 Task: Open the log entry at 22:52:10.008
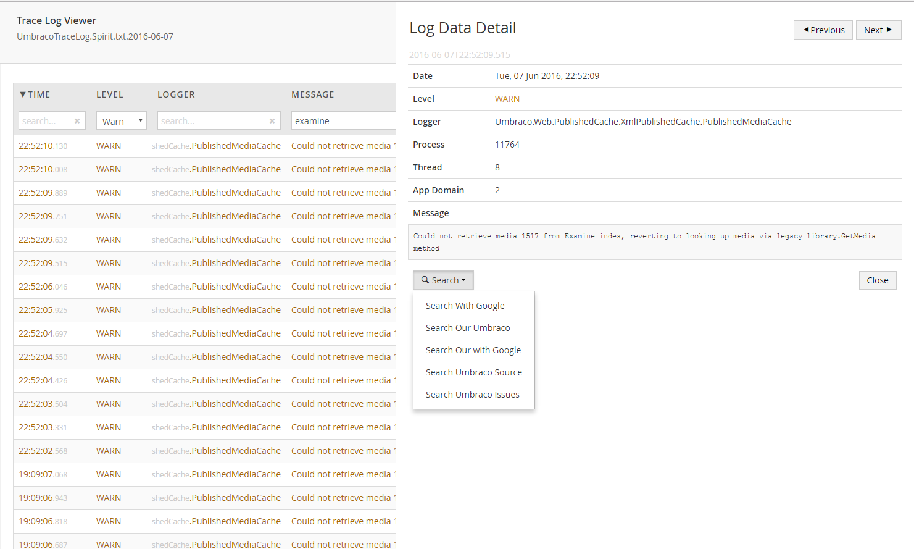204,170
